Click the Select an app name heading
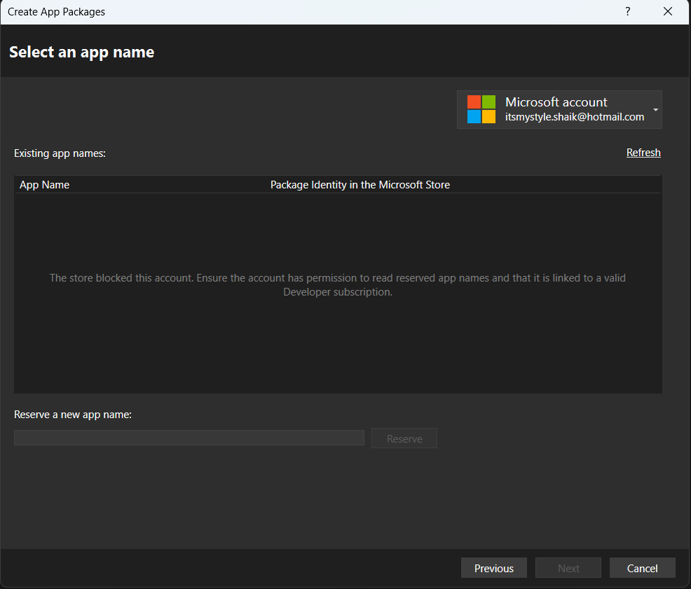691x589 pixels. coord(81,52)
